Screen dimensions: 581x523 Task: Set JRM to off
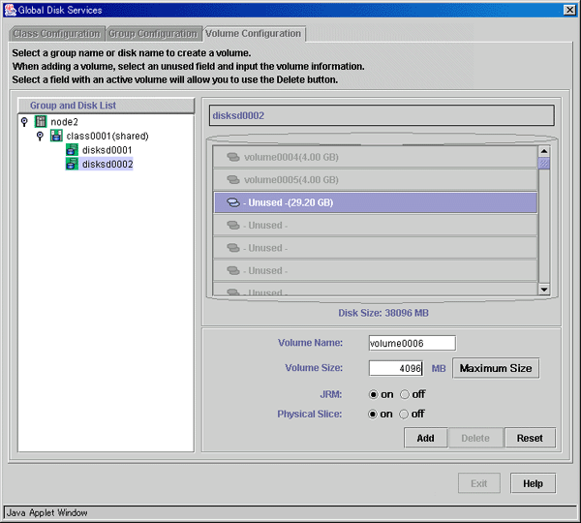(405, 394)
